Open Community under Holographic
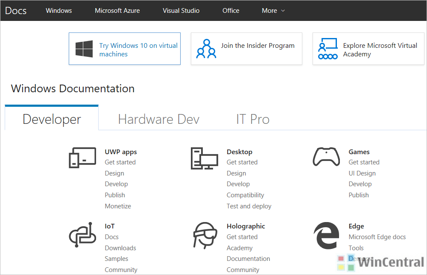The width and height of the screenshot is (427, 275). 243,270
